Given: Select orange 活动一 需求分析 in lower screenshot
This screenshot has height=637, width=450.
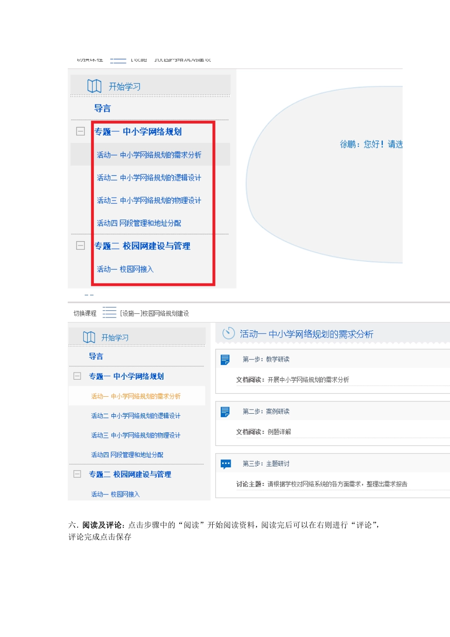Looking at the screenshot, I should point(136,396).
